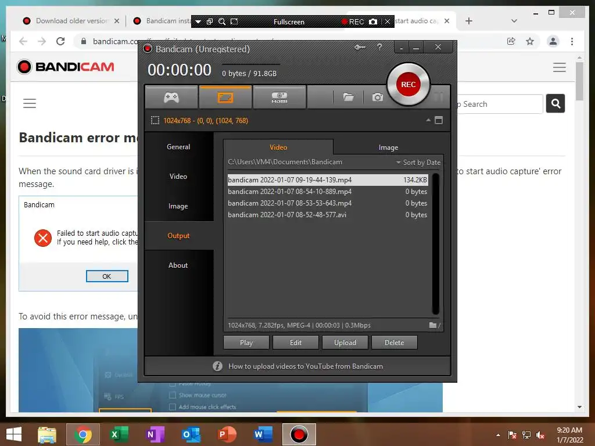
Task: Click the window select icon in floating bar
Action: click(x=209, y=21)
